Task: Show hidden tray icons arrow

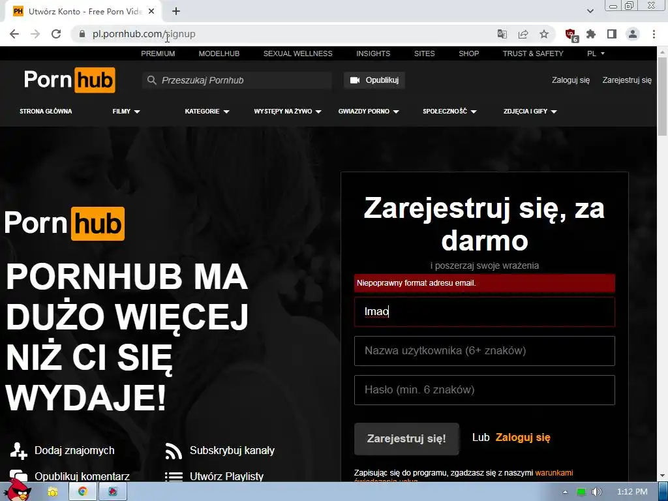Action: (x=566, y=492)
